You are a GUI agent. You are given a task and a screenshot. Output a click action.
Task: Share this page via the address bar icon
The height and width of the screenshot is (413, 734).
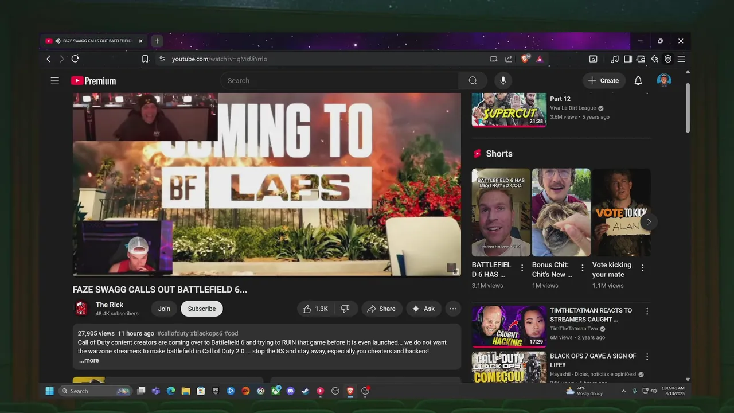[509, 59]
